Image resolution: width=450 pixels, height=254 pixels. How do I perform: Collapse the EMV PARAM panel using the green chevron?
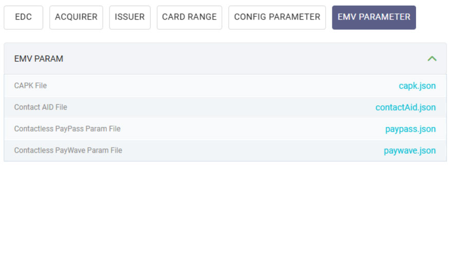click(432, 59)
